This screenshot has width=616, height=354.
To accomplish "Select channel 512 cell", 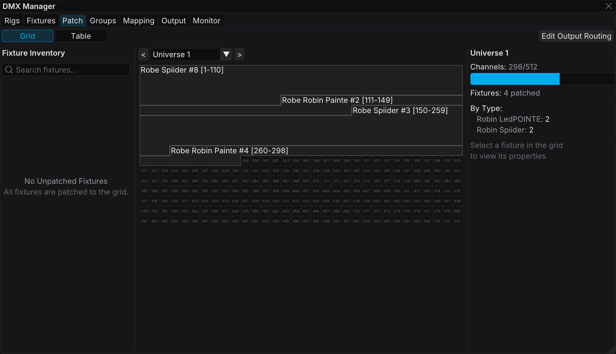I will pyautogui.click(x=457, y=221).
